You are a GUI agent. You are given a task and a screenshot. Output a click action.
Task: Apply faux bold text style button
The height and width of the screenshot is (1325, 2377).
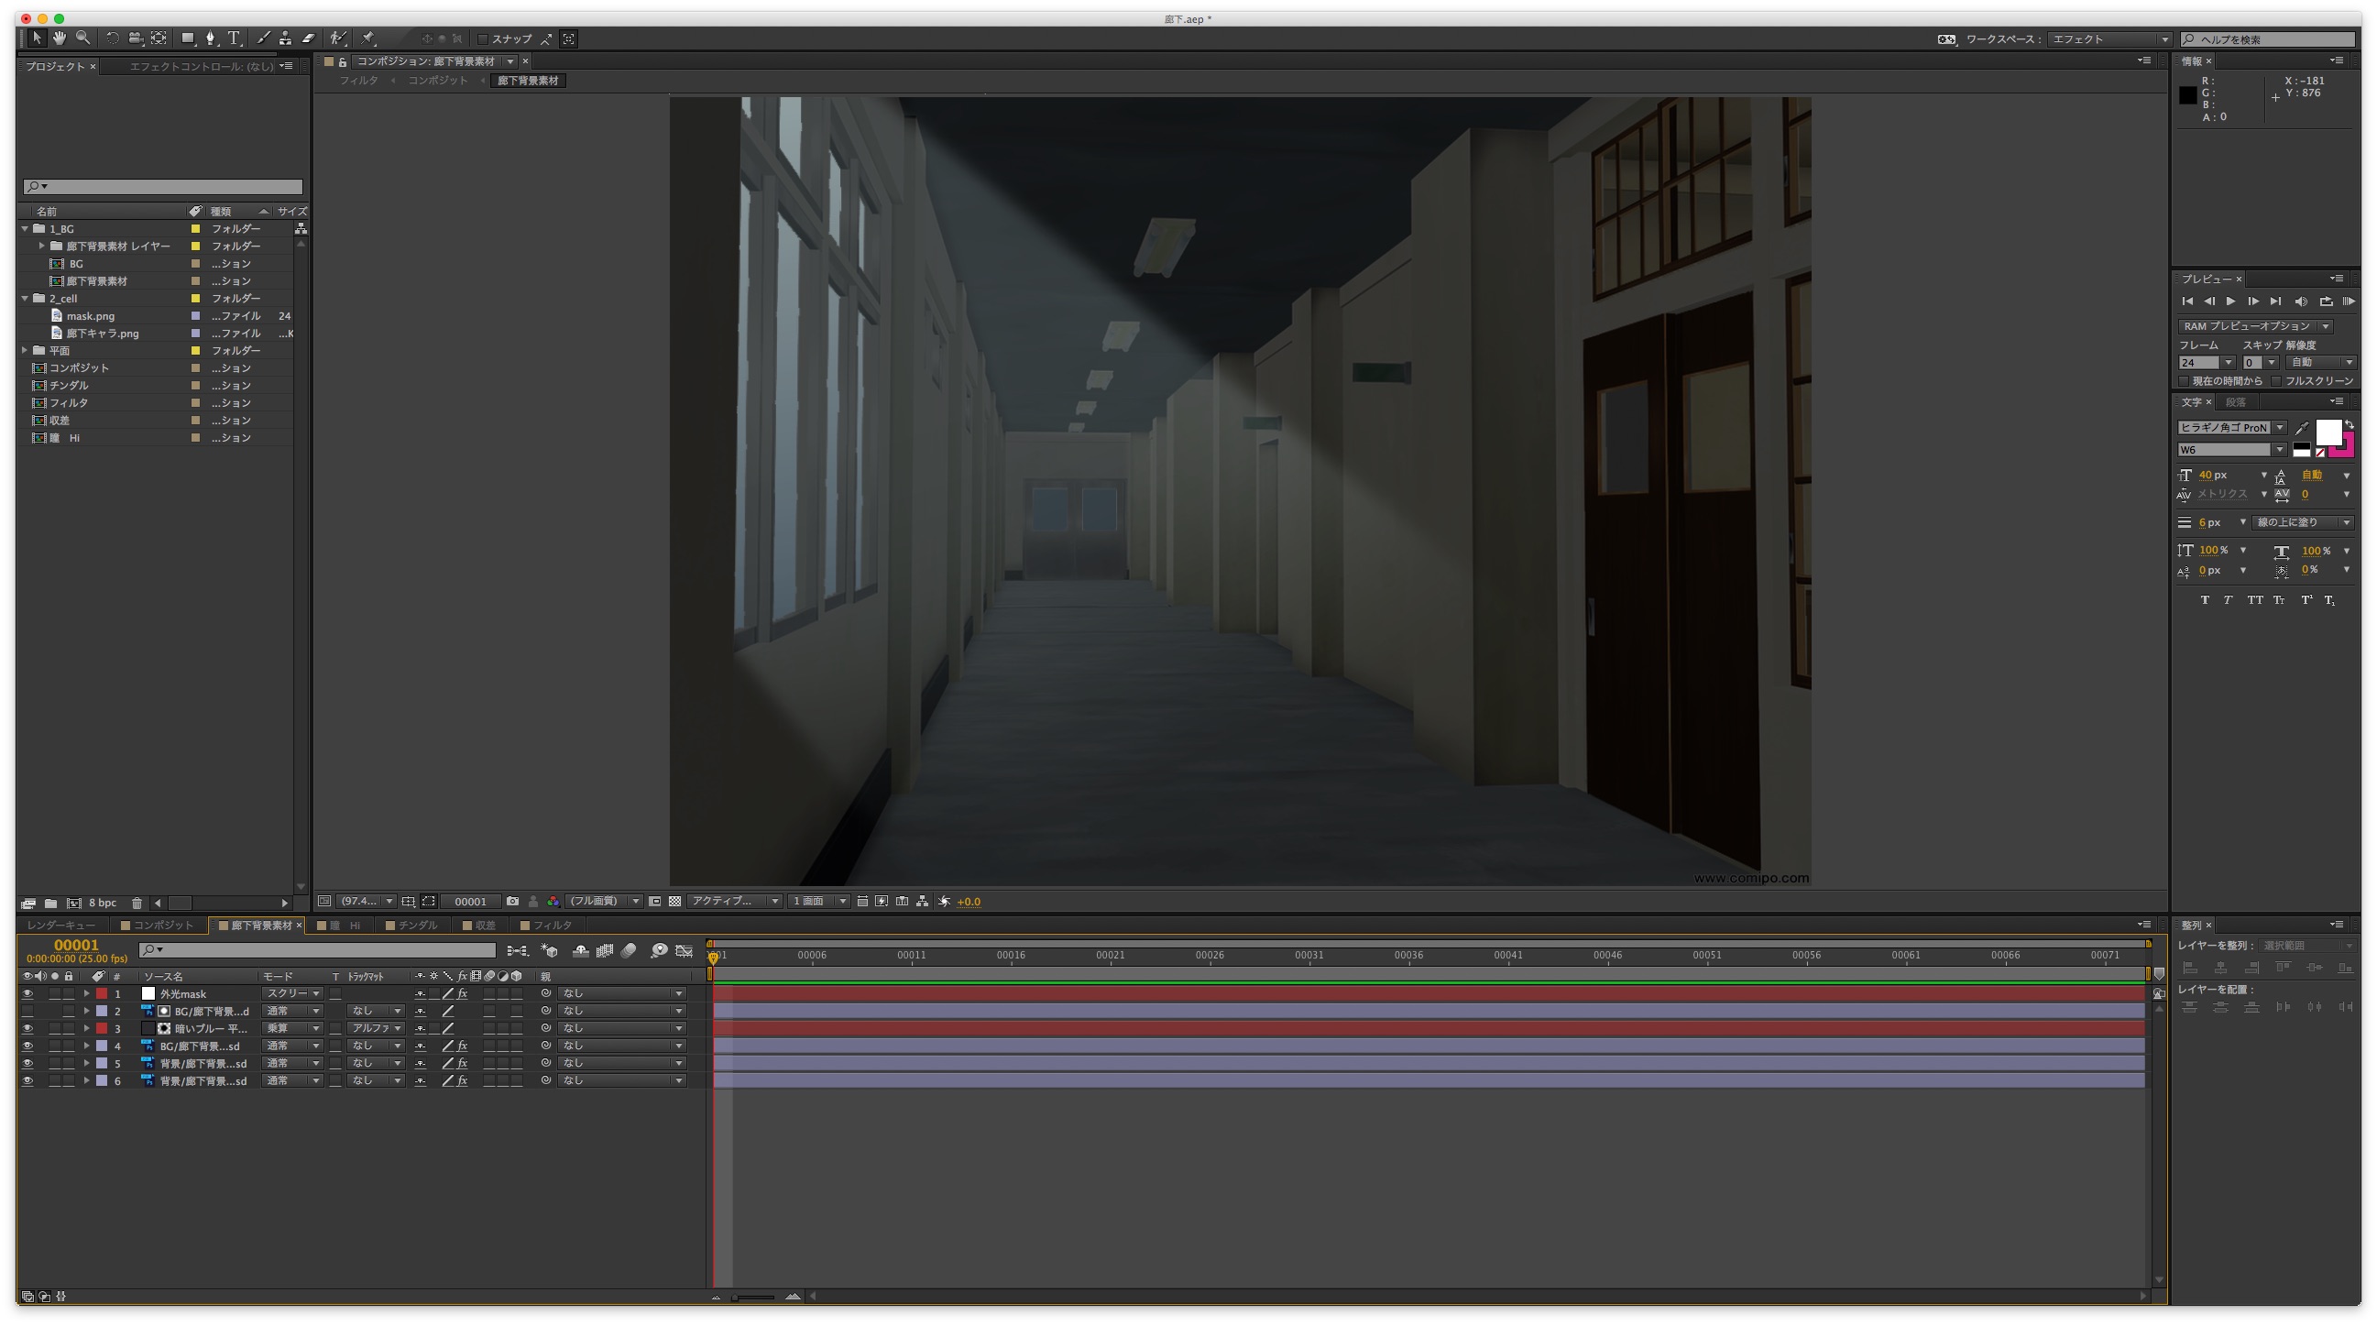pos(2205,600)
